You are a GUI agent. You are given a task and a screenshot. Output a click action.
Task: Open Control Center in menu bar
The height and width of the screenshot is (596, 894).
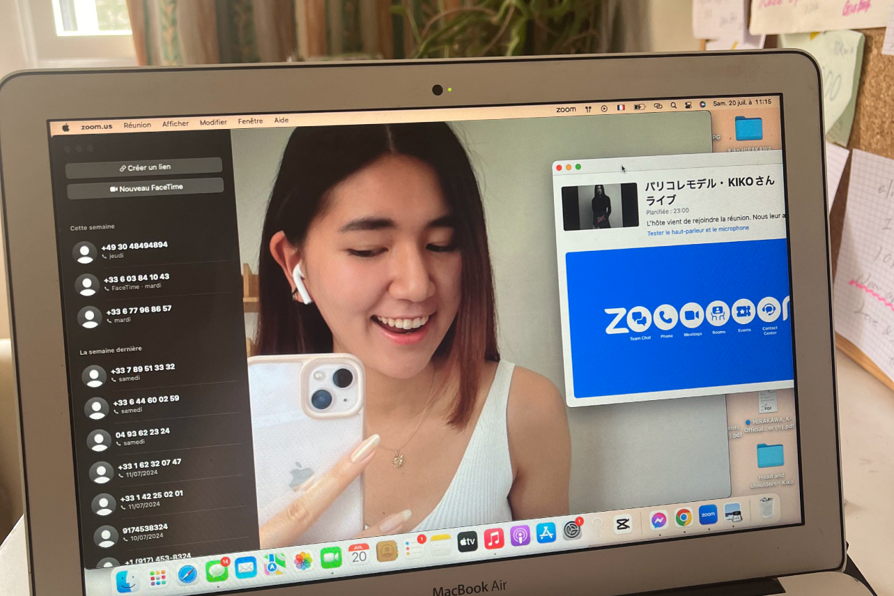pos(688,105)
